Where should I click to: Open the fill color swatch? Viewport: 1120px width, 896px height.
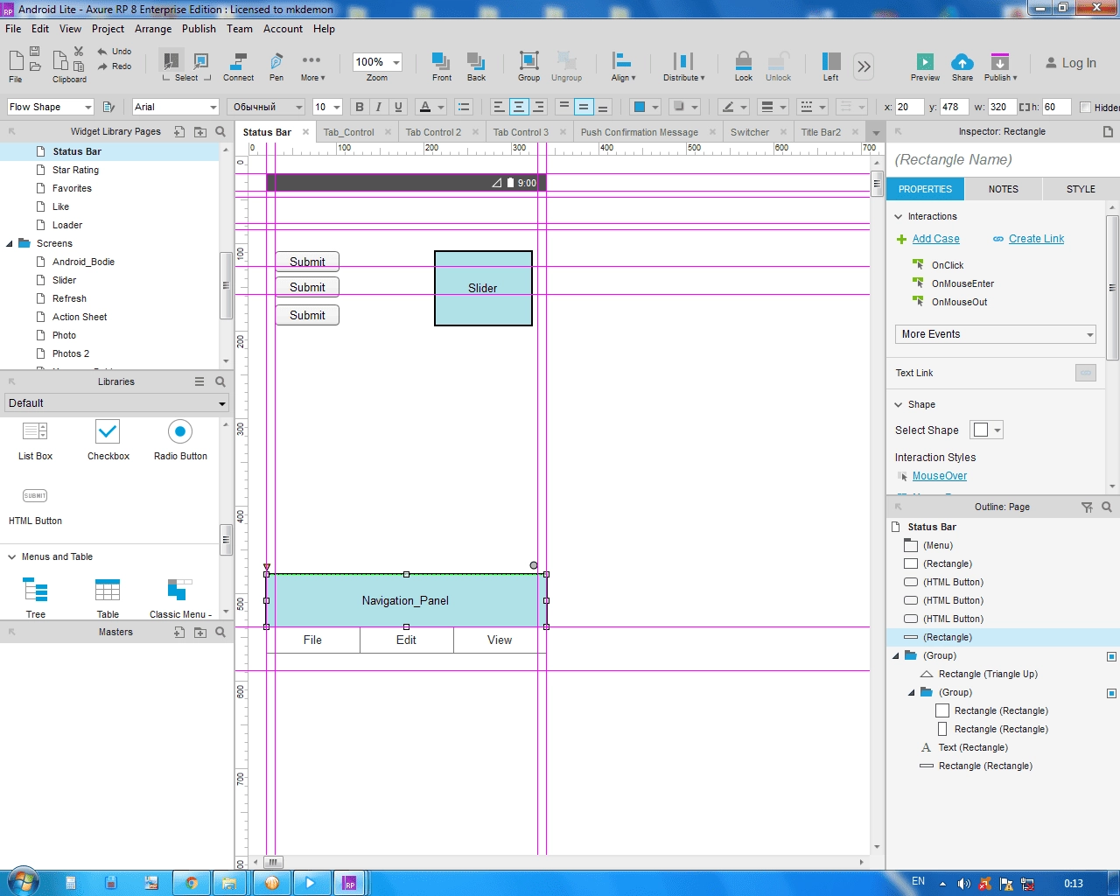tap(640, 107)
